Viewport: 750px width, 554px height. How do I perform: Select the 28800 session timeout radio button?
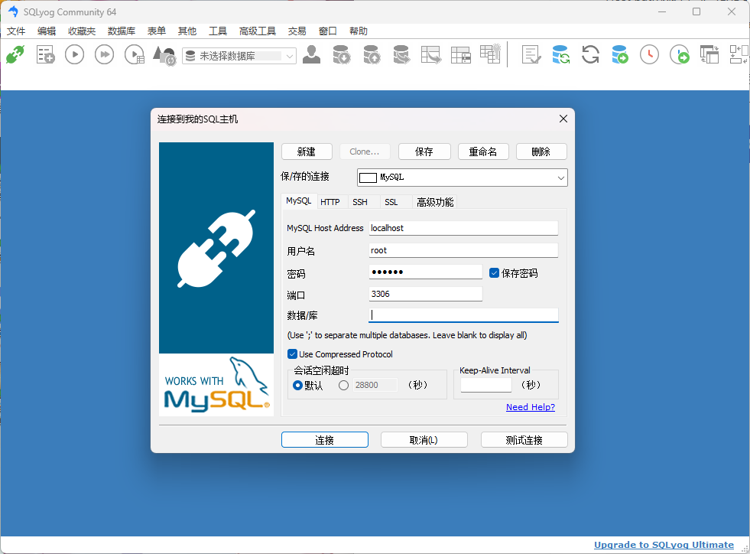(x=343, y=385)
